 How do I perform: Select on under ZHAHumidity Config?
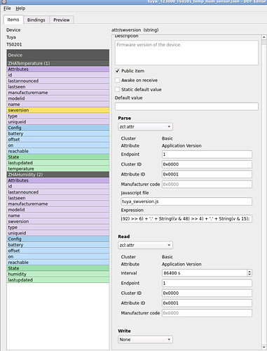coord(58,256)
